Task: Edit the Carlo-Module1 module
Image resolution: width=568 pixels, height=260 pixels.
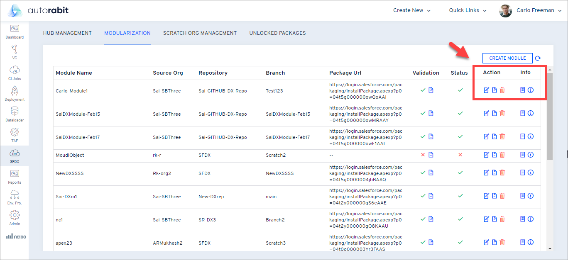Action: [x=486, y=90]
